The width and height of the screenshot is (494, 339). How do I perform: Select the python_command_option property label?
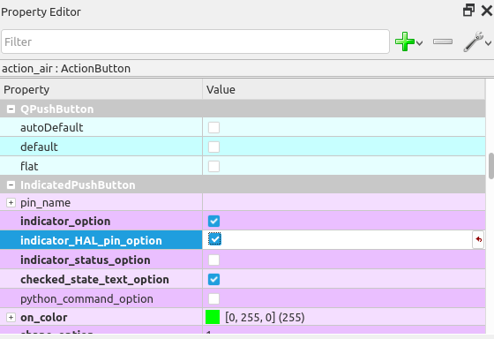[86, 299]
